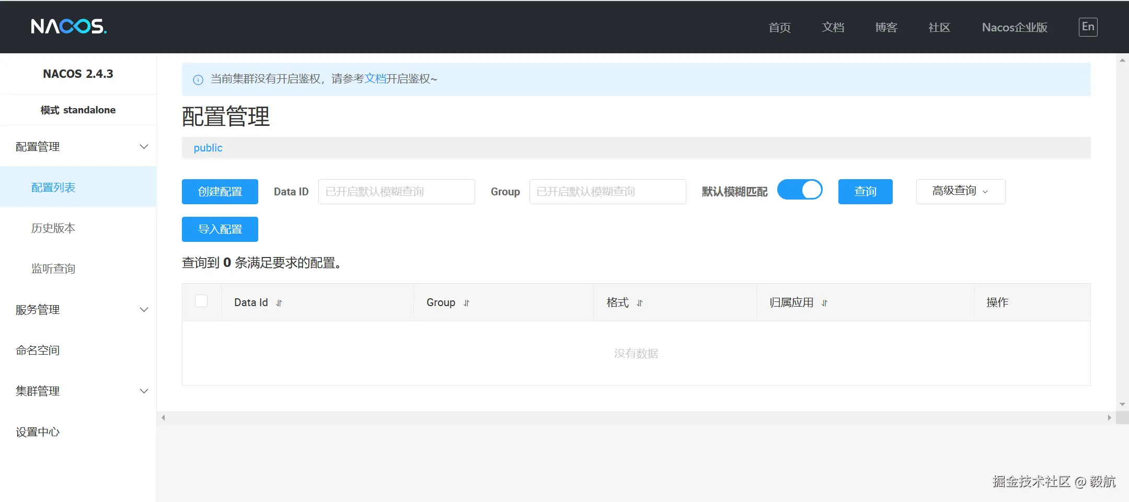Open 社区 in the top navigation
The image size is (1129, 502).
[939, 27]
